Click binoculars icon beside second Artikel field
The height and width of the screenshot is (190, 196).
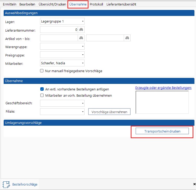tap(127, 38)
